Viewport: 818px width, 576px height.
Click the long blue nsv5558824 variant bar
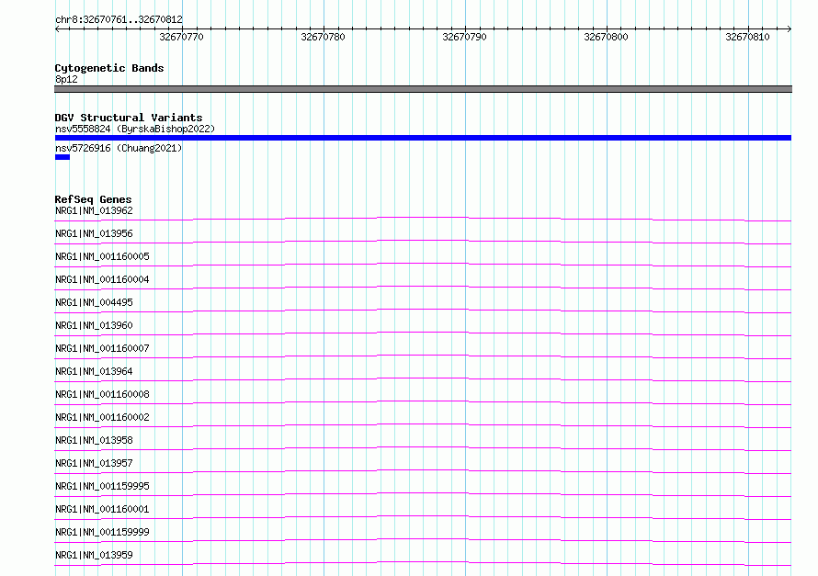point(423,138)
